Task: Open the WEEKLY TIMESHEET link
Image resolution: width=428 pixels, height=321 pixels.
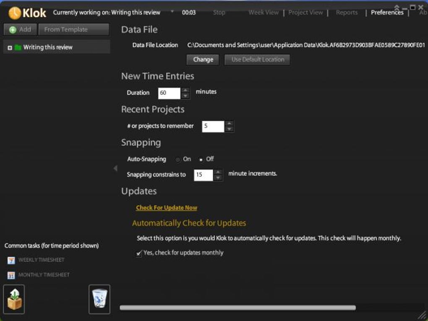Action: point(41,260)
